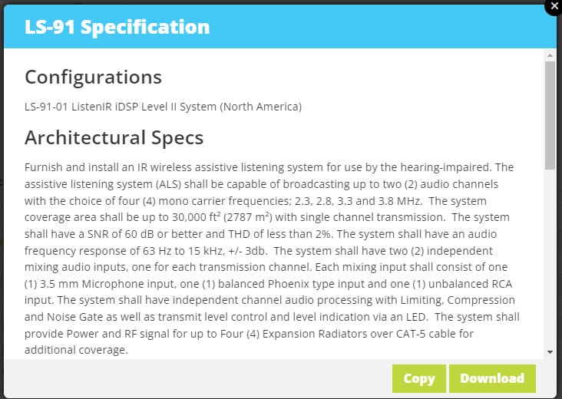Click the vertical scrollbar thumb
Image resolution: width=562 pixels, height=399 pixels.
tap(550, 115)
